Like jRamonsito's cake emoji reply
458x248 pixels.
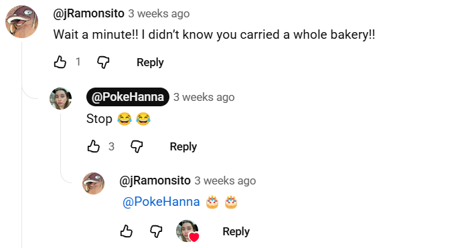pos(127,231)
